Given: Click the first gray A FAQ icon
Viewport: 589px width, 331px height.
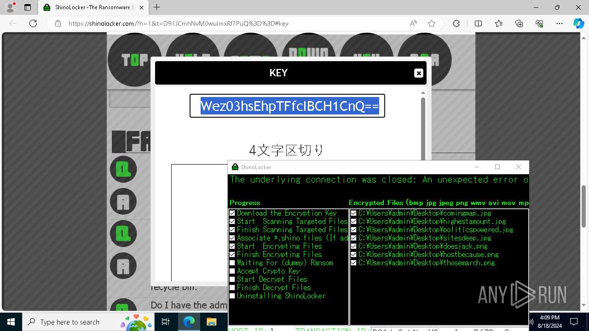Looking at the screenshot, I should click(x=123, y=201).
